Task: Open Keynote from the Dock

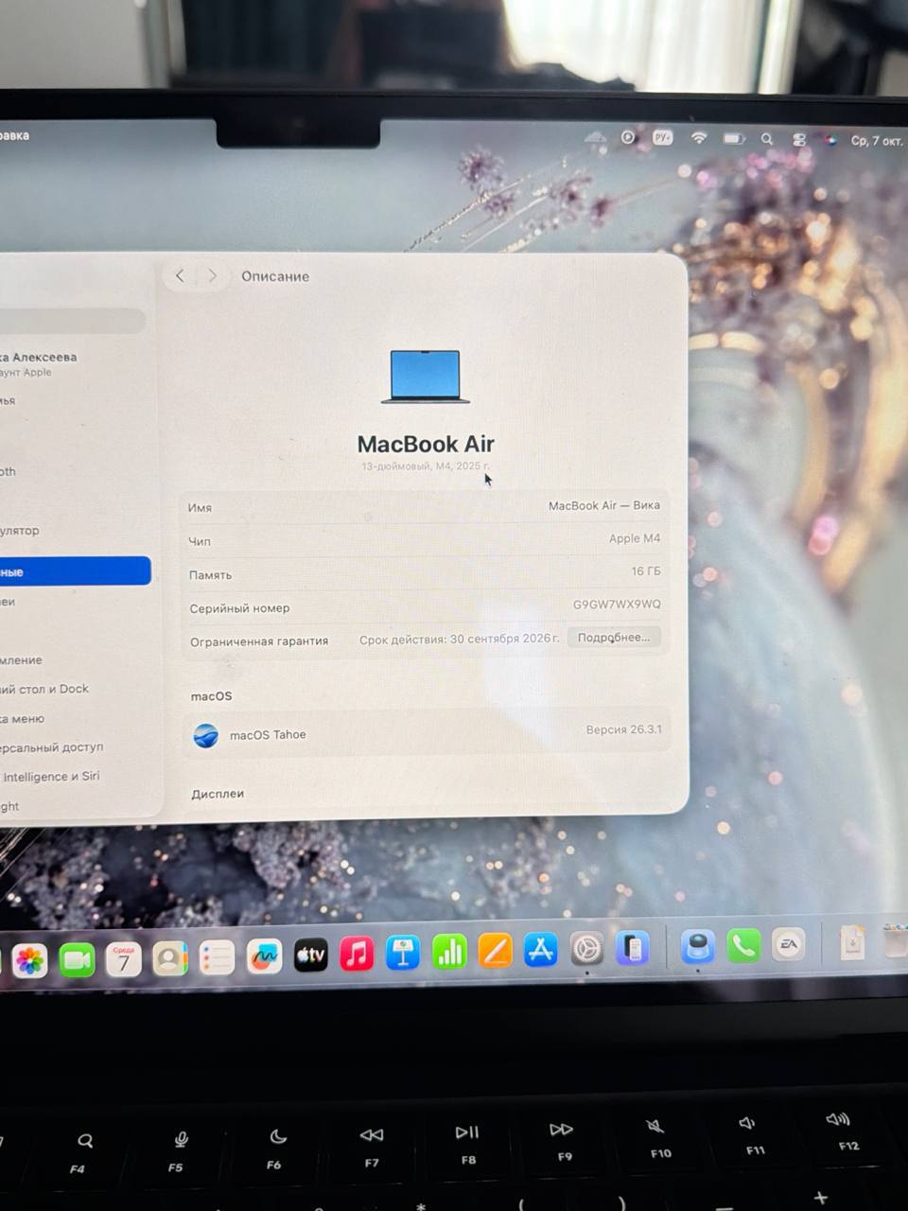Action: (403, 953)
